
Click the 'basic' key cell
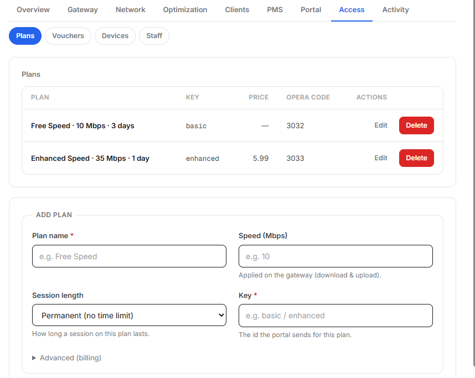pos(197,126)
